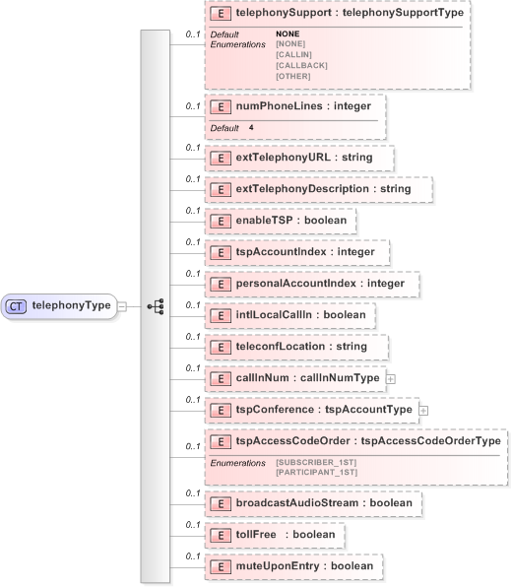Click the [NONE] enumeration value
This screenshot has height=587, width=512.
coord(290,43)
